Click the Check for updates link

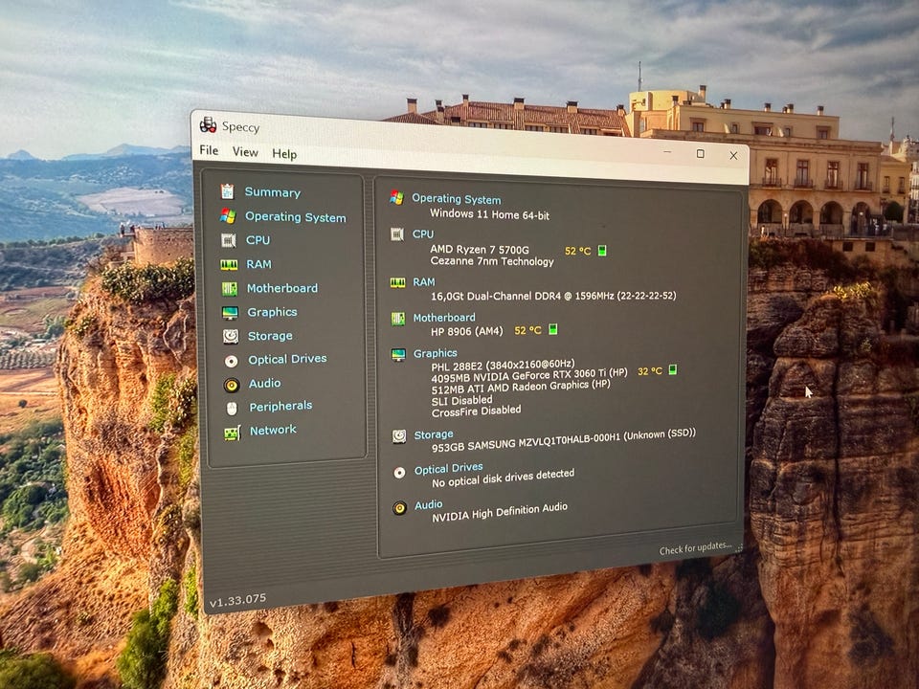(x=695, y=548)
